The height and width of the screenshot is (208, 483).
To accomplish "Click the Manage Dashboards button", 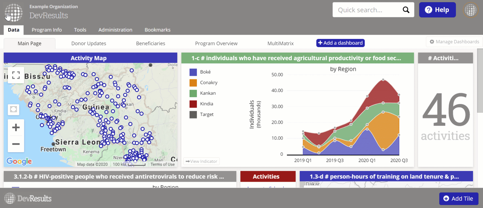I will pyautogui.click(x=454, y=42).
